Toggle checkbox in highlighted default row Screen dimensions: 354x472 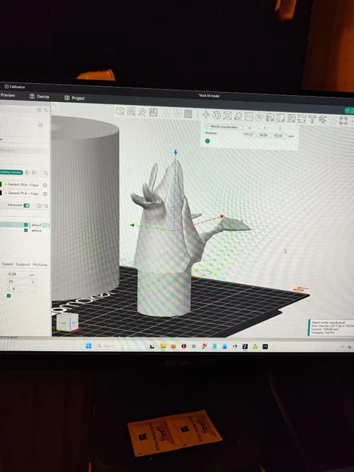[x=26, y=225]
